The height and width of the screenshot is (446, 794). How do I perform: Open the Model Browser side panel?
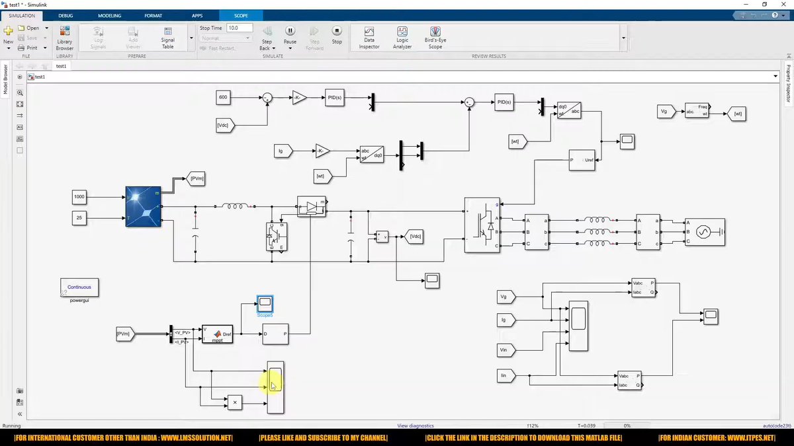point(5,80)
